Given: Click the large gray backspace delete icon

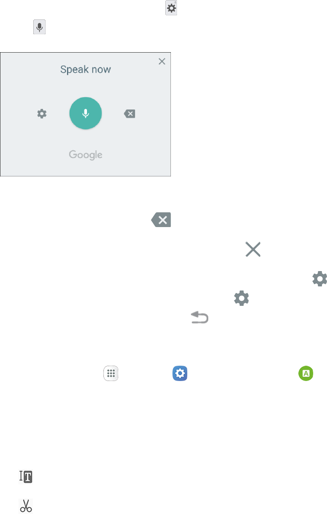Looking at the screenshot, I should coord(161,219).
